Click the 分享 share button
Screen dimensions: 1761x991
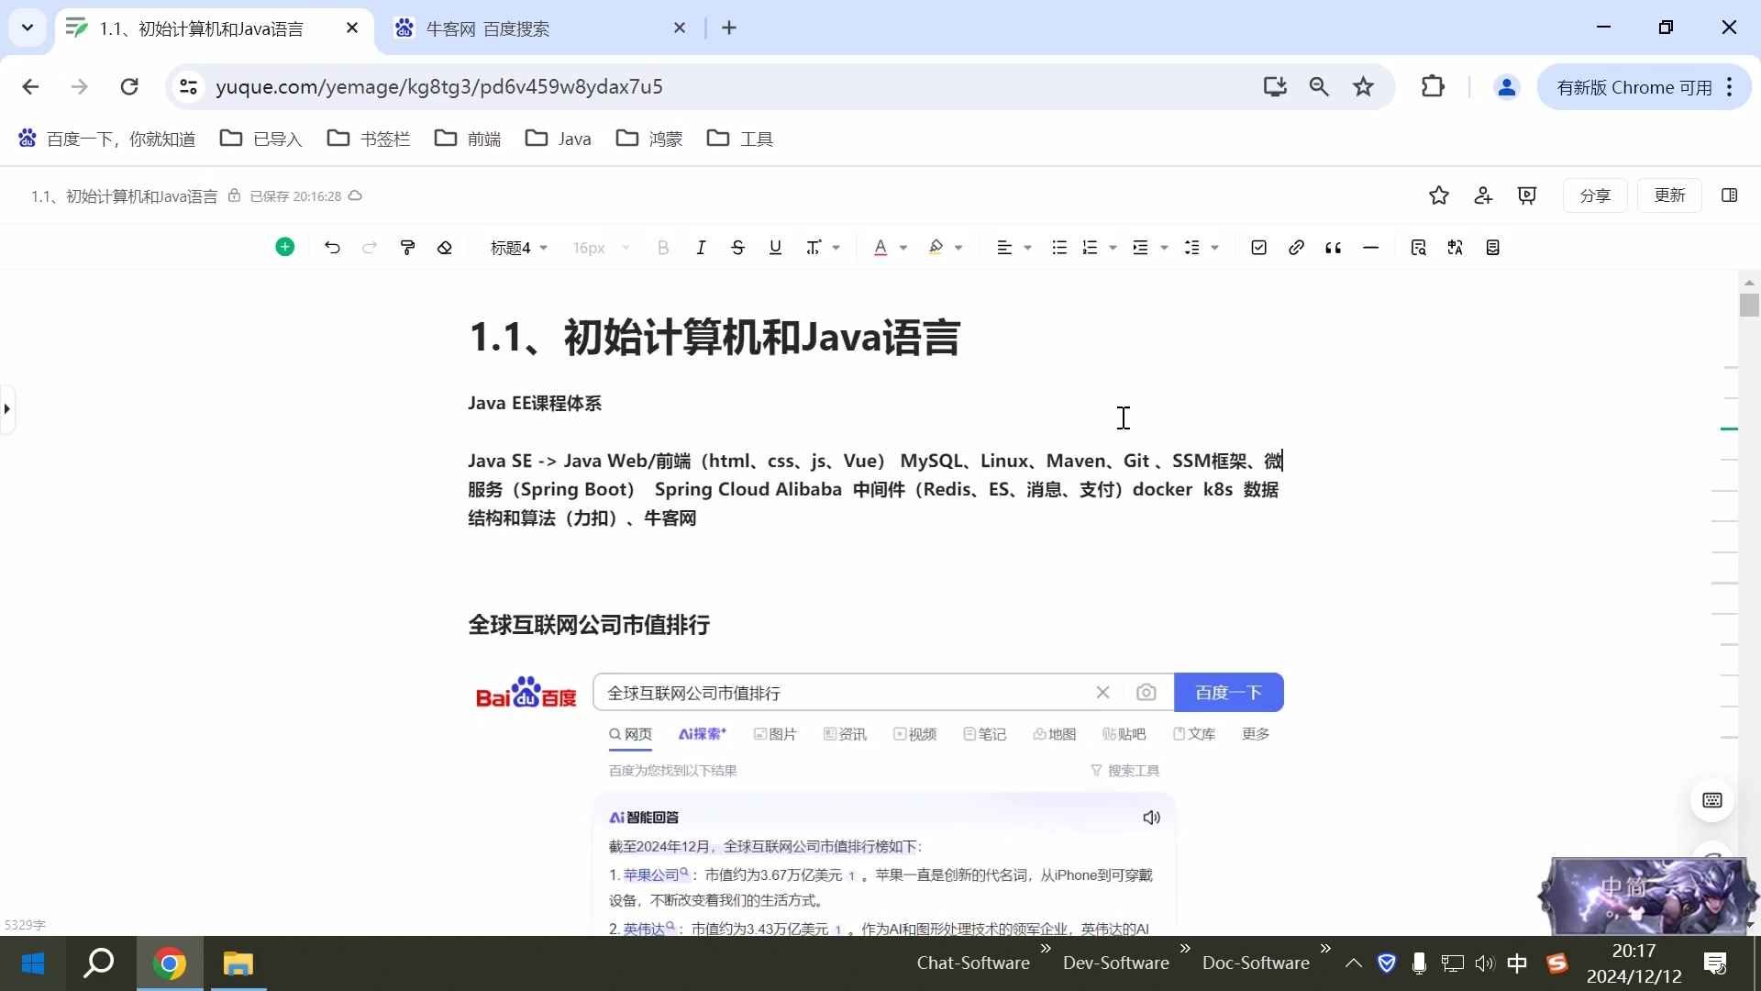pos(1594,195)
